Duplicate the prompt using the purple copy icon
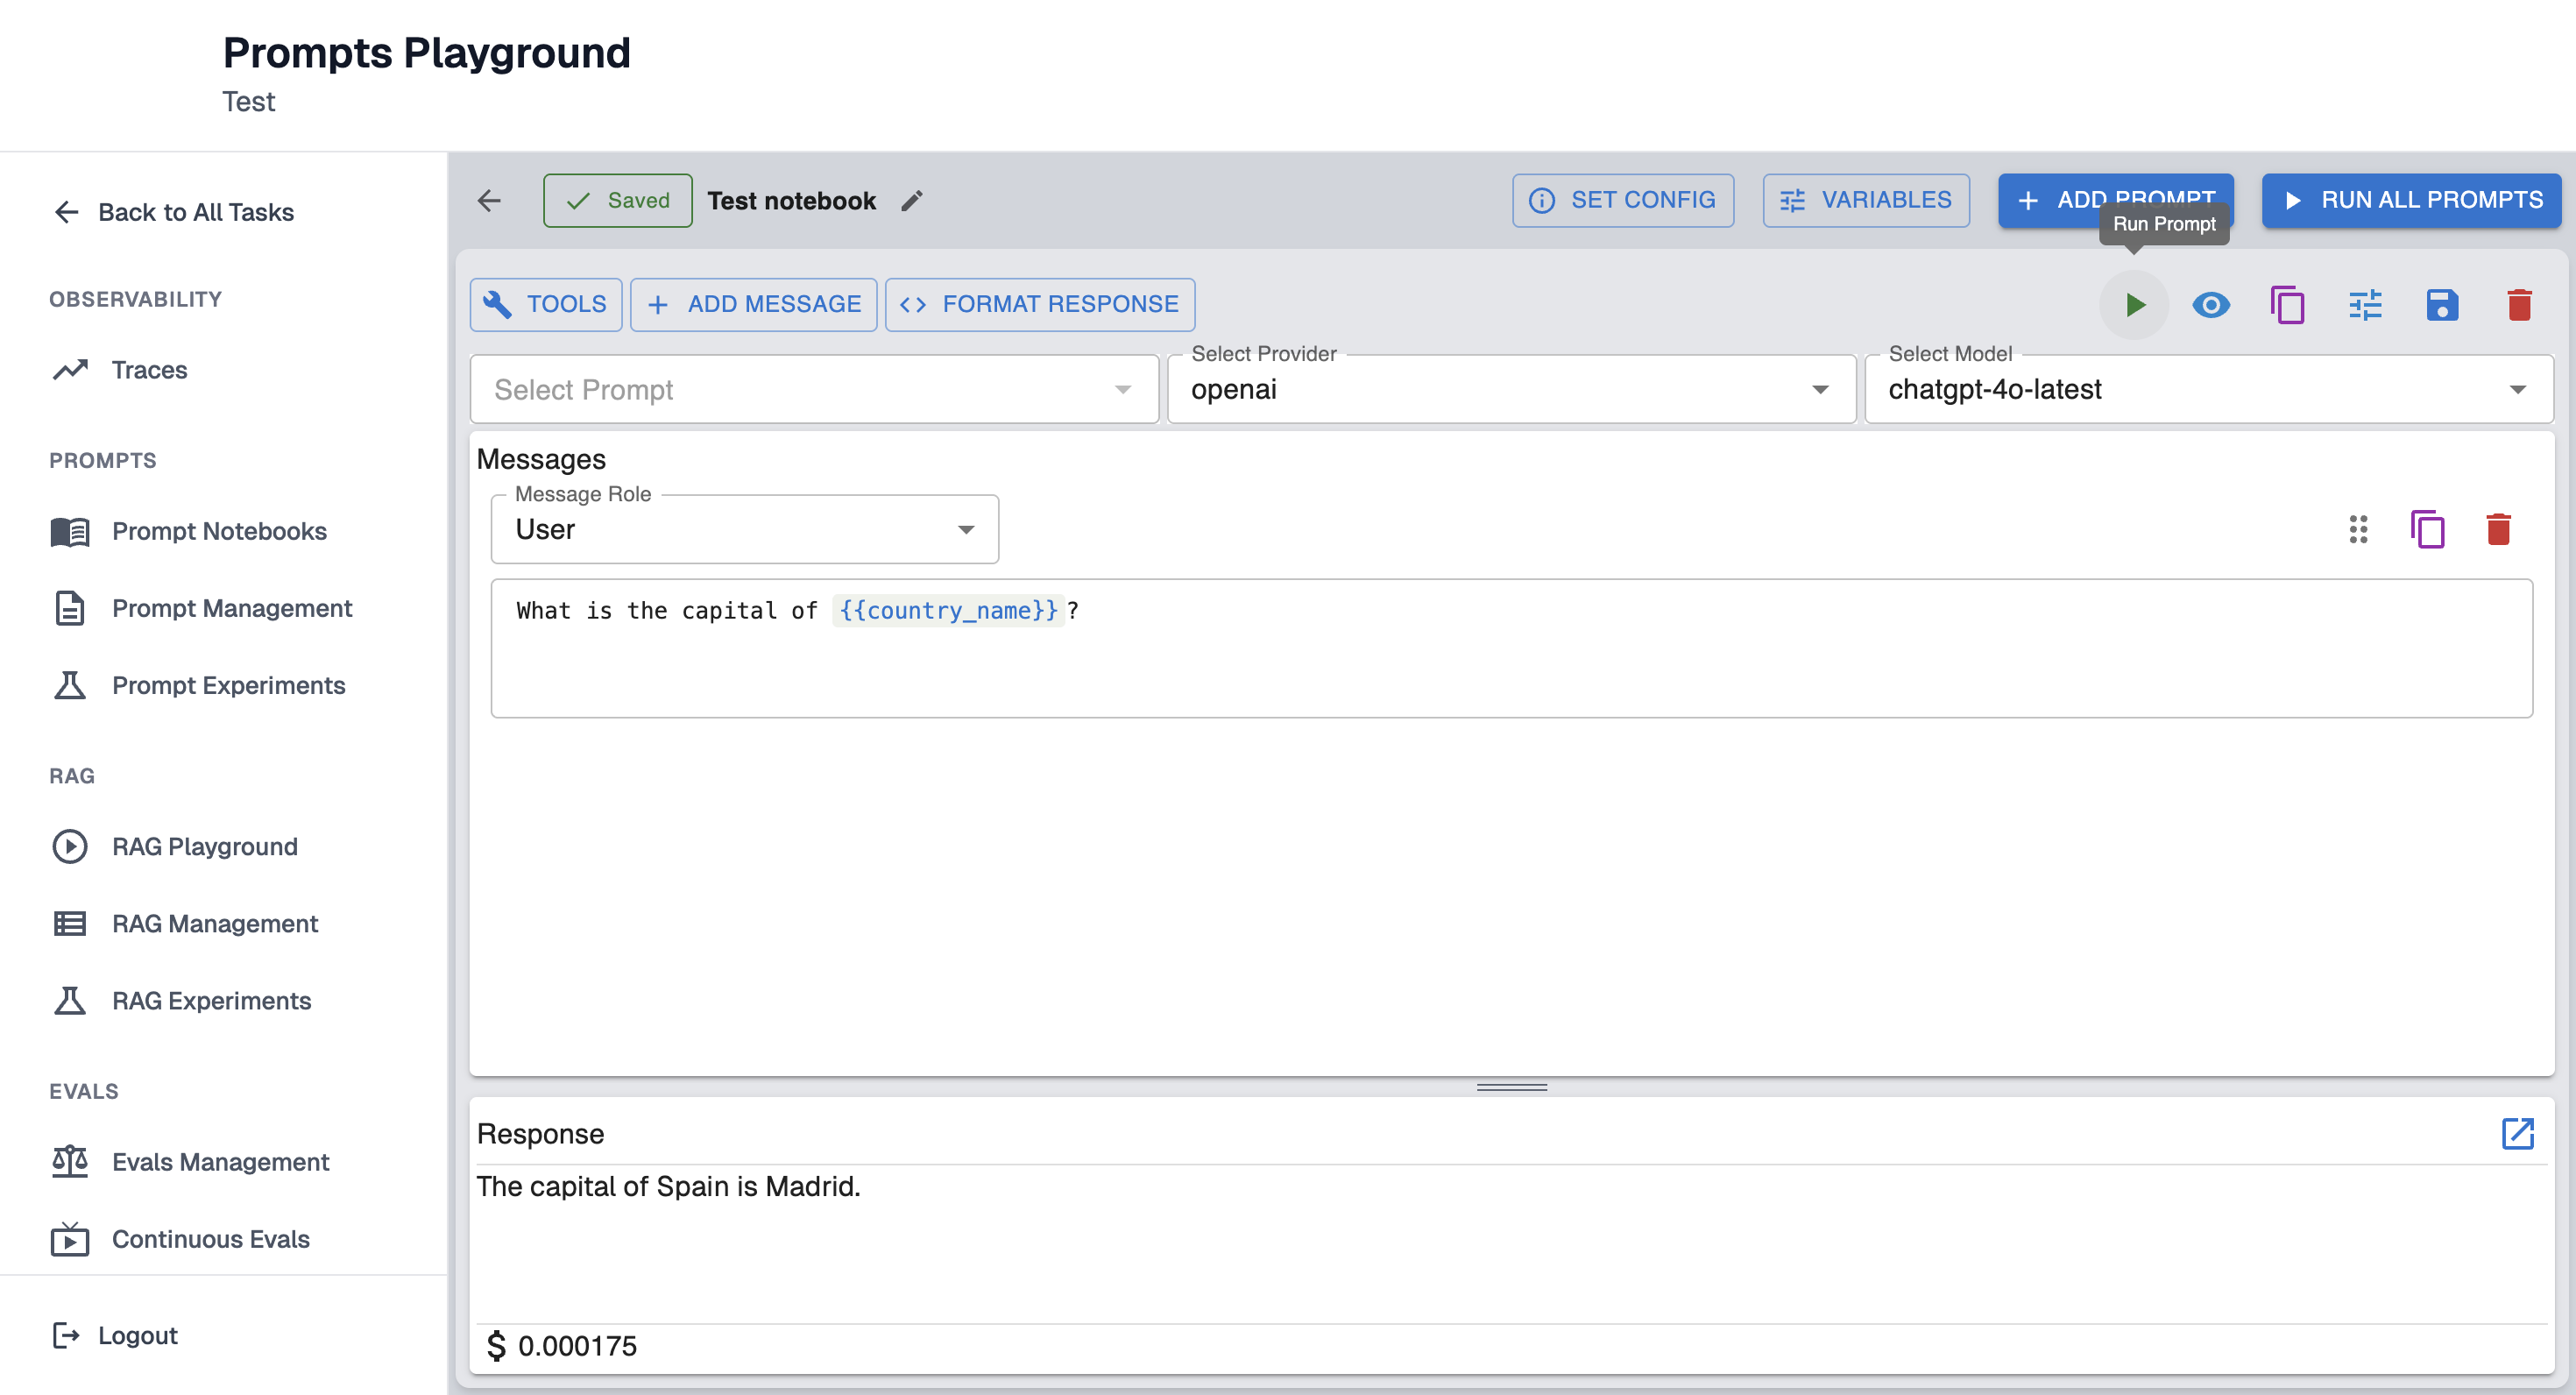 [x=2287, y=304]
